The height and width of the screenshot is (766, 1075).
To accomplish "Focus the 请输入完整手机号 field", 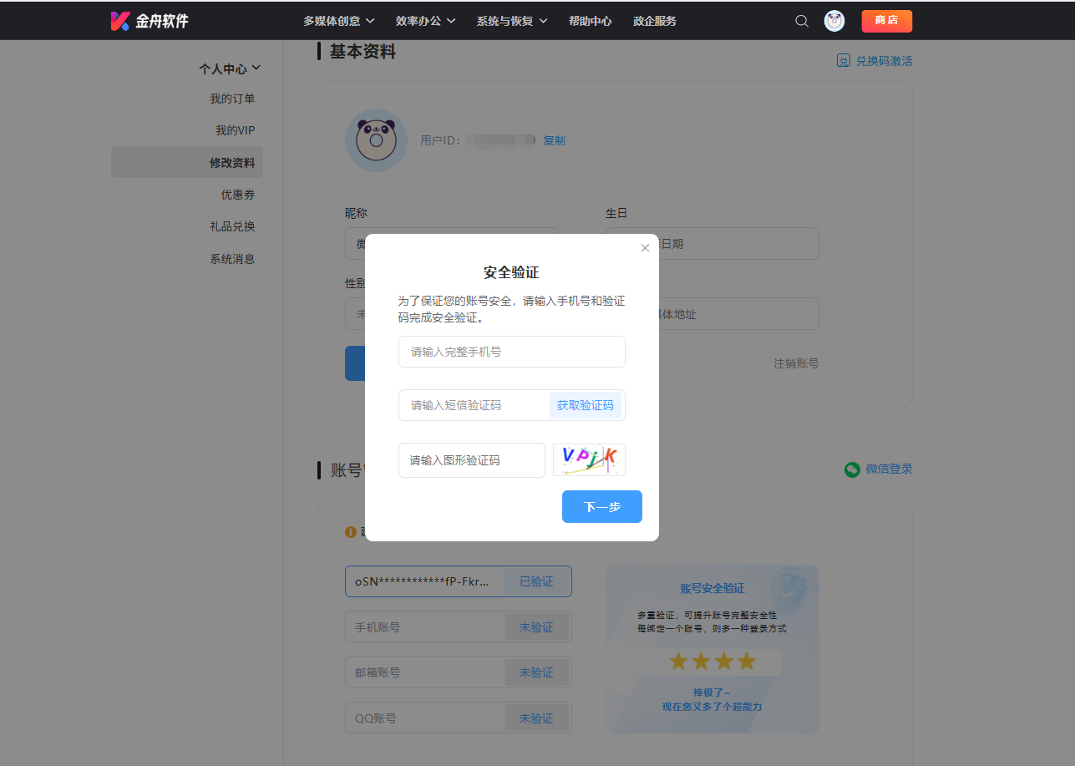I will click(x=511, y=352).
